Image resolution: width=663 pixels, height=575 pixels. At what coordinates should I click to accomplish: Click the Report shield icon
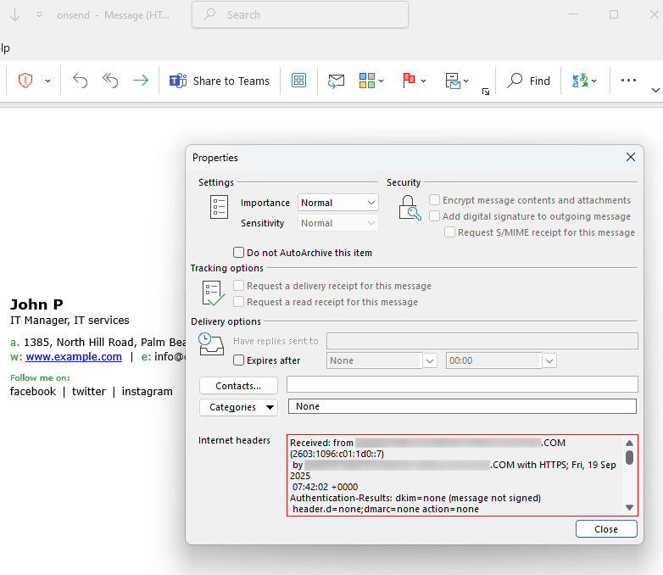point(25,81)
